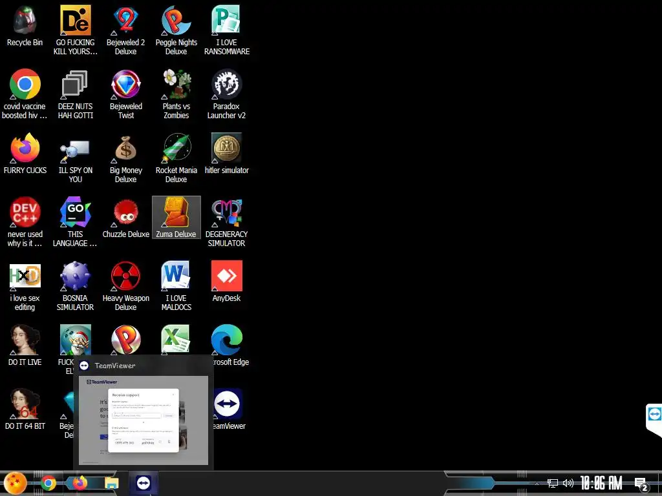Open the Publisher icon labeled I LOVE RANSOMWARE
This screenshot has width=662, height=496.
(x=227, y=30)
